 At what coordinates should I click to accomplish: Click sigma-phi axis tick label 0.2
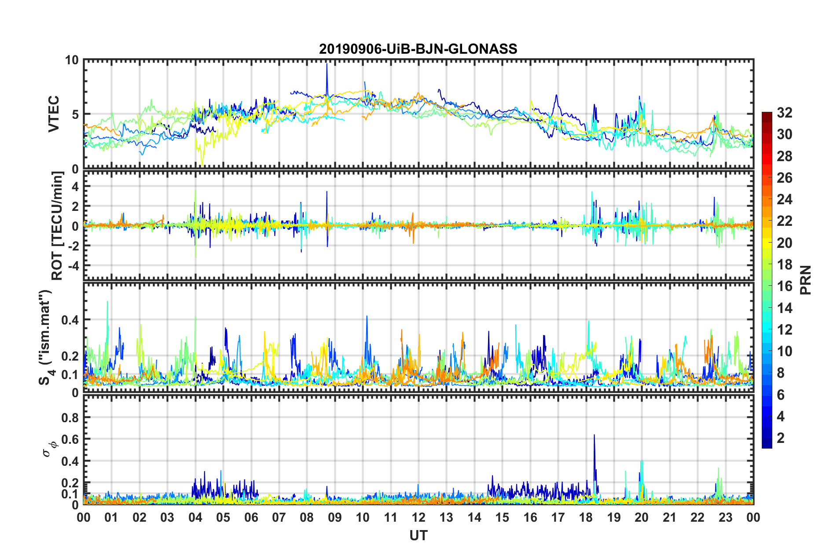70,483
